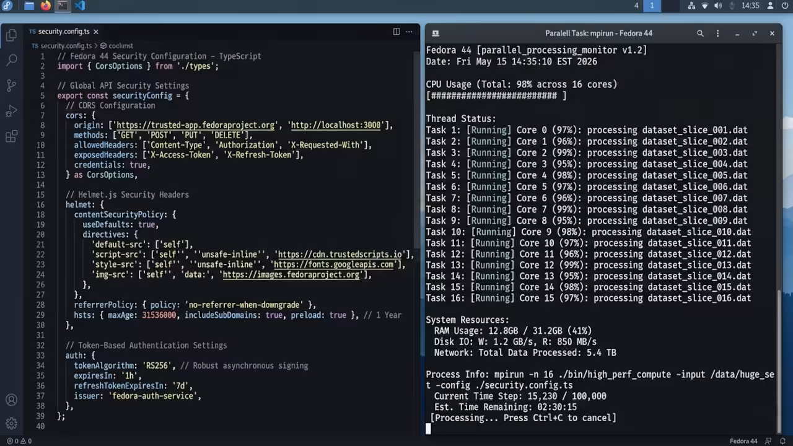Open the fonts.googleapis.com link
This screenshot has height=446, width=793.
pos(334,265)
